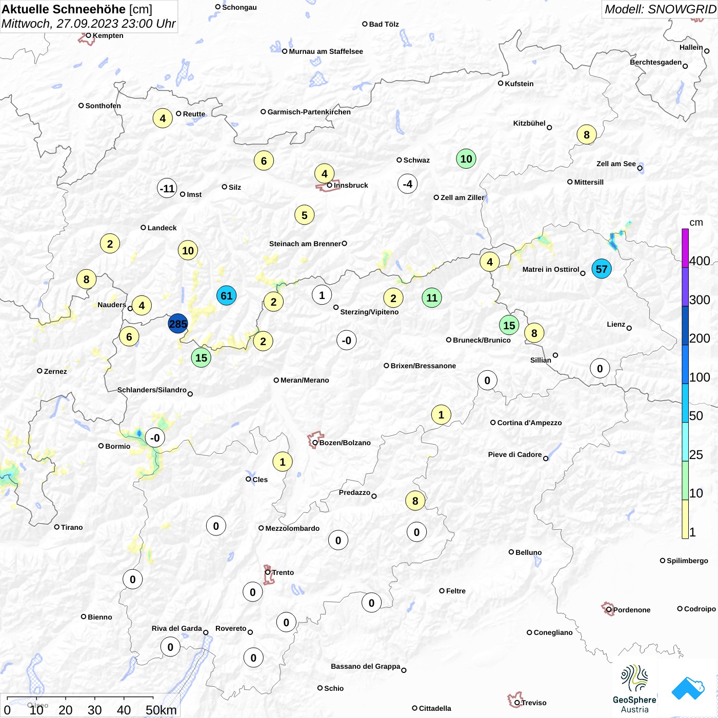This screenshot has width=718, height=718.
Task: Click the Aktuelle Schneehöhe title box
Action: (89, 16)
